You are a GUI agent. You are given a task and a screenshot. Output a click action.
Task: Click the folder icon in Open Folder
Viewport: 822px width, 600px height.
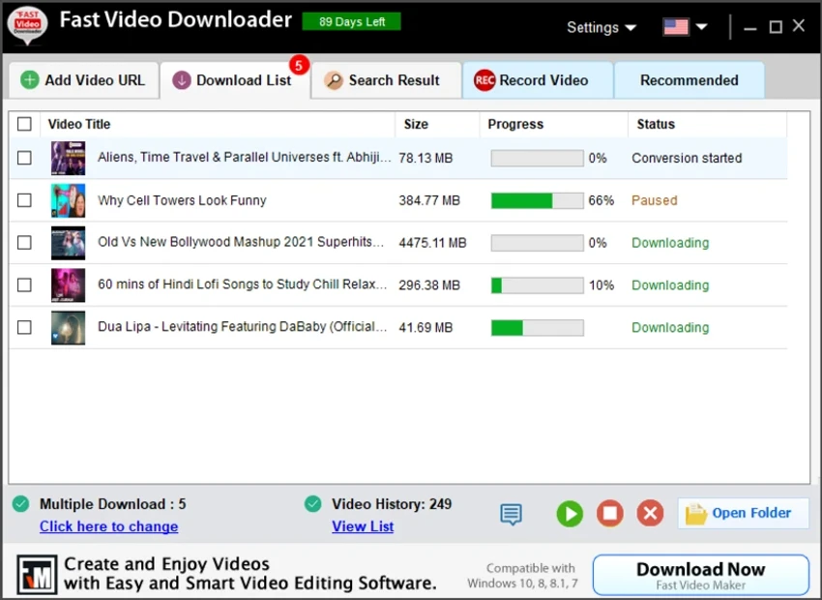[695, 514]
